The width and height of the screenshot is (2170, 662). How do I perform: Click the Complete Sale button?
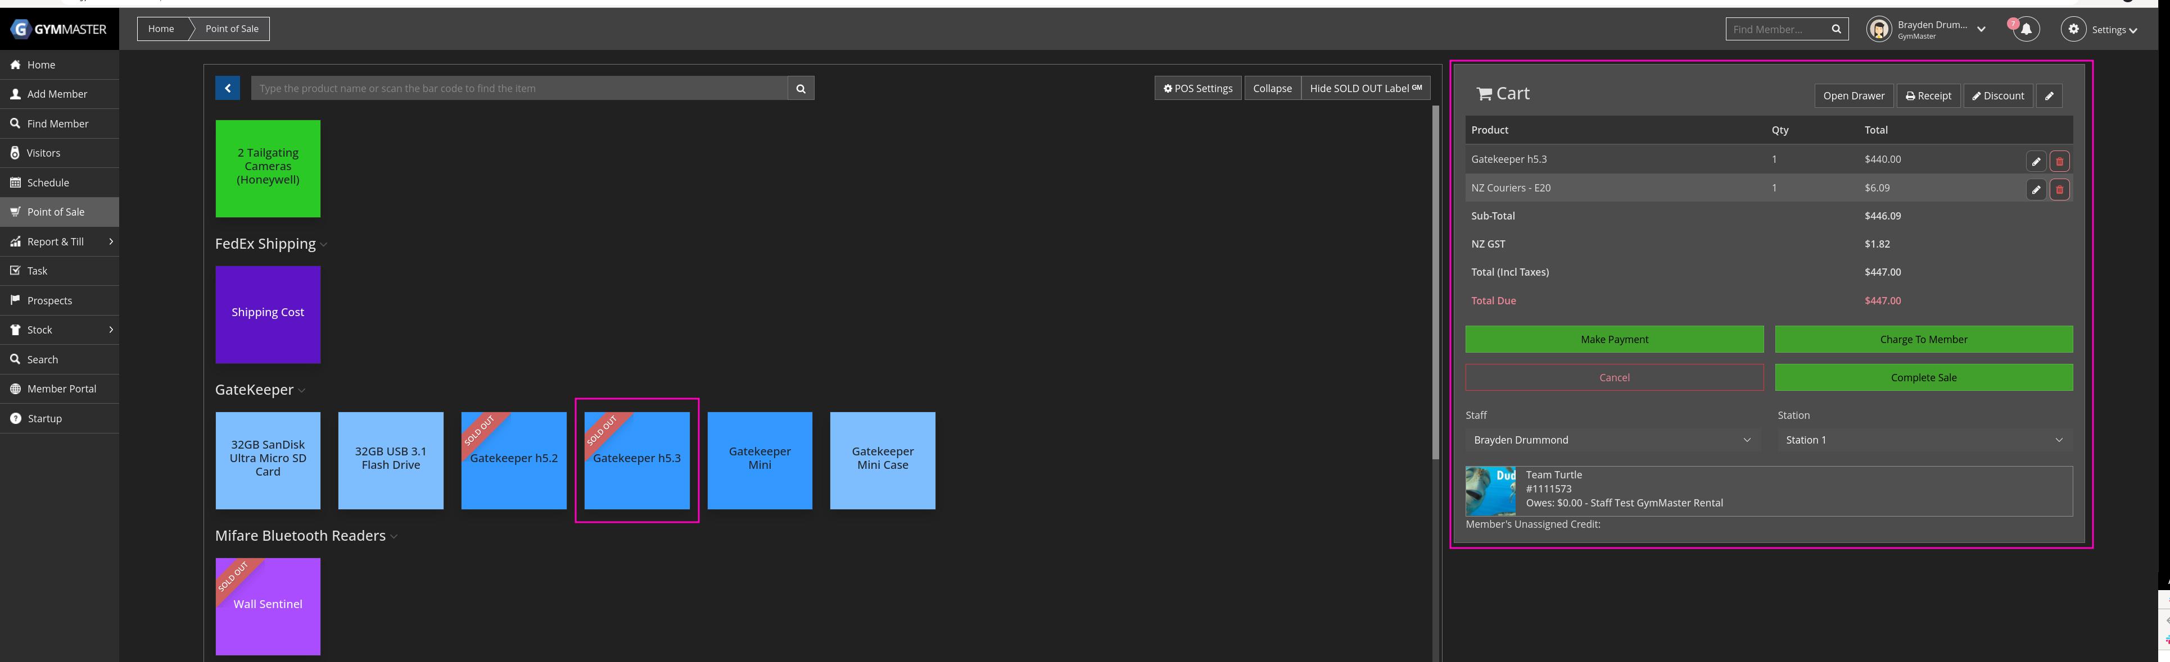(x=1923, y=378)
